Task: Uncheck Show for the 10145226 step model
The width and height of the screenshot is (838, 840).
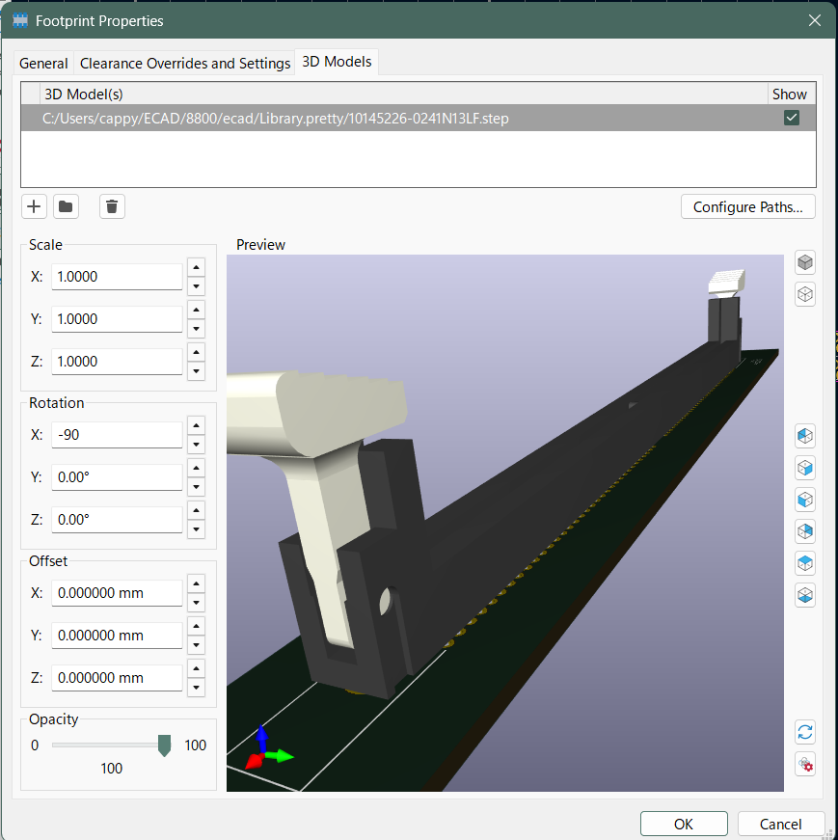Action: point(791,118)
